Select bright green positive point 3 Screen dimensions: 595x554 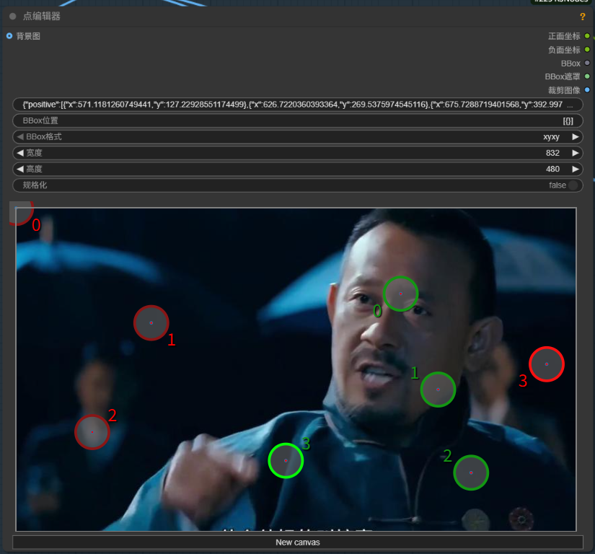click(x=286, y=460)
